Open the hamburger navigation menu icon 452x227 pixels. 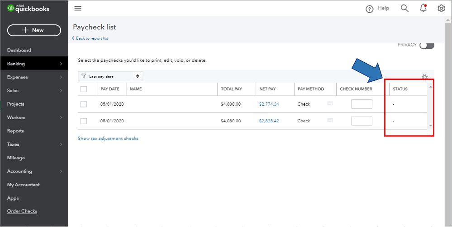click(x=78, y=8)
